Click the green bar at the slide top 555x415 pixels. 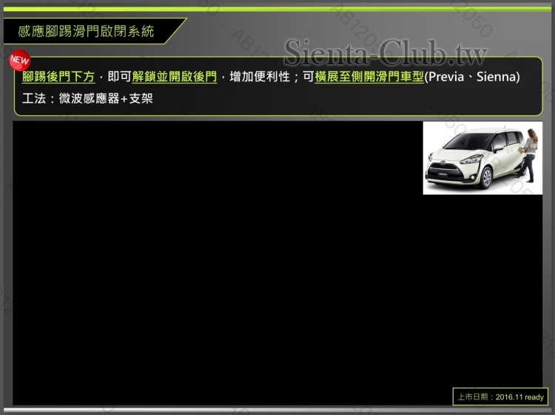[x=277, y=9]
